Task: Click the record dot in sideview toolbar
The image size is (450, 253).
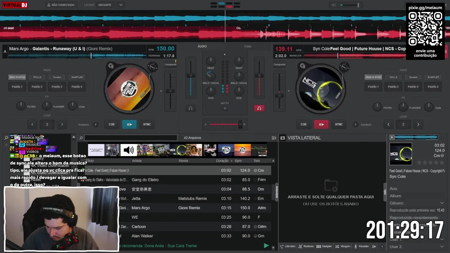Action: (382, 246)
